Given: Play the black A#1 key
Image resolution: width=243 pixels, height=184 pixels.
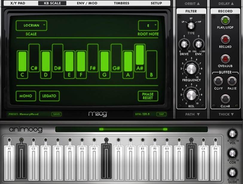Looking at the screenshot, I should (x=22, y=161).
